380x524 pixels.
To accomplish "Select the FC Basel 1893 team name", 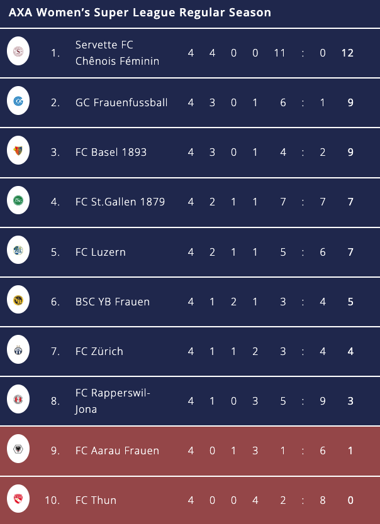I will coord(111,152).
